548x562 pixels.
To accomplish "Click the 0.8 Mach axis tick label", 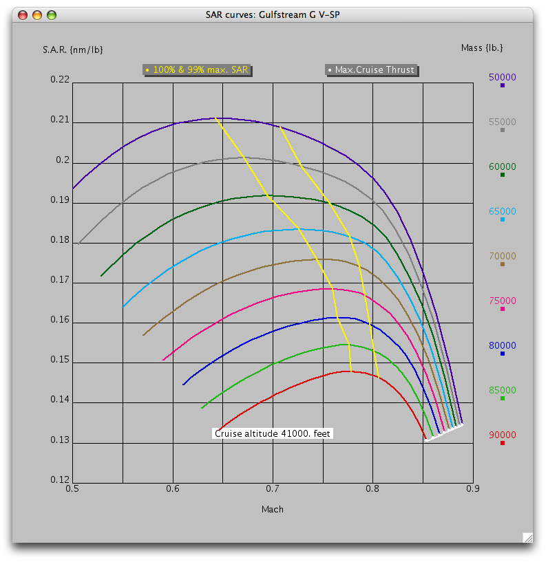I will 372,489.
